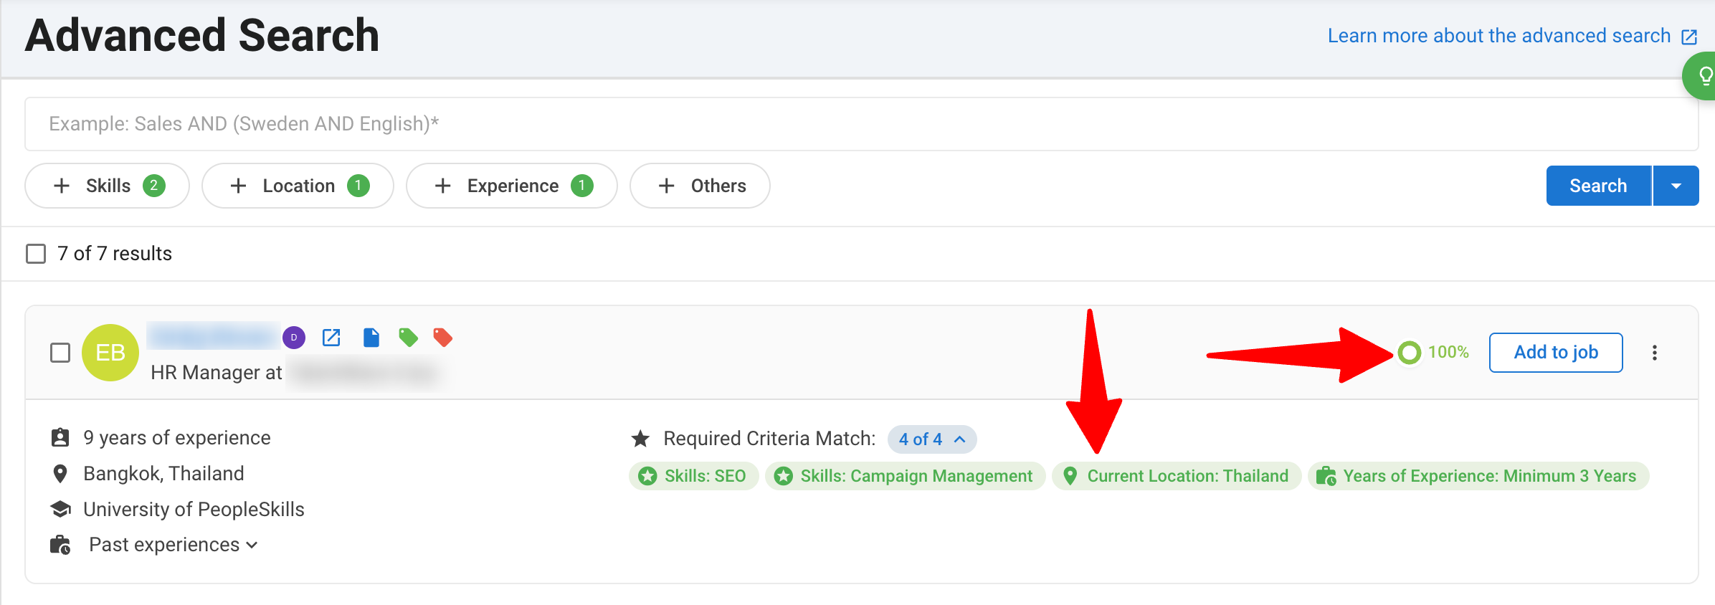Click the Advanced Search heading
The height and width of the screenshot is (605, 1715).
click(x=202, y=36)
